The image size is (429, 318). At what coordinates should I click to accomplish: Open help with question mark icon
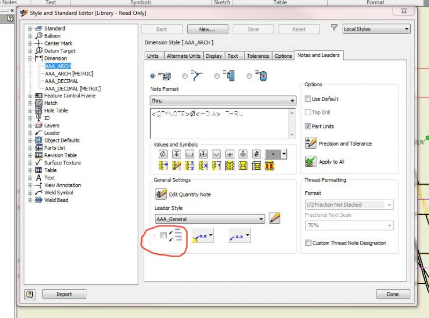[29, 294]
